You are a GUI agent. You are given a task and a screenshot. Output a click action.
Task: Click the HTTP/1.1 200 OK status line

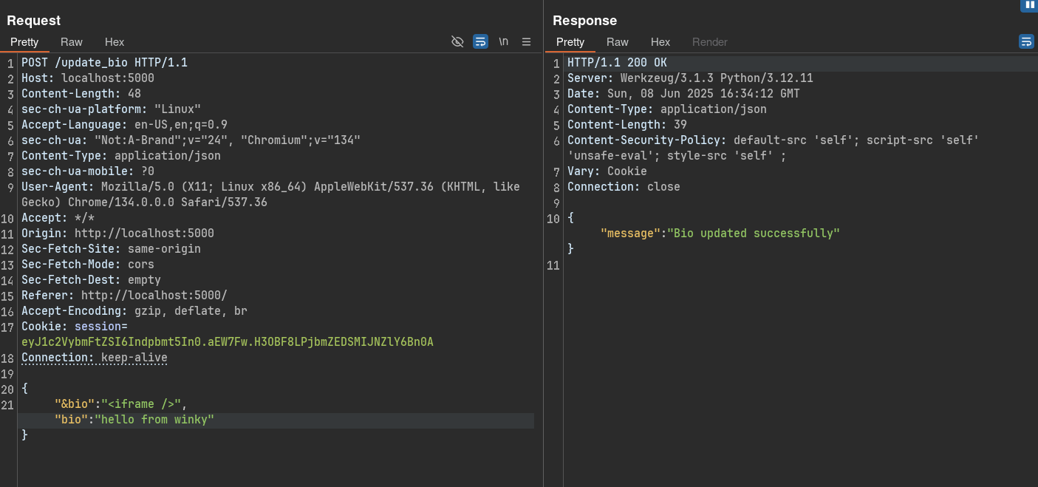[617, 63]
